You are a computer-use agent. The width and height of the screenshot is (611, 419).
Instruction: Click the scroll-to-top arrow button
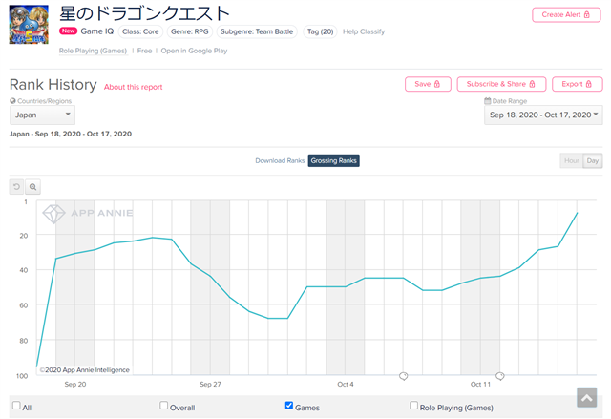(x=587, y=397)
